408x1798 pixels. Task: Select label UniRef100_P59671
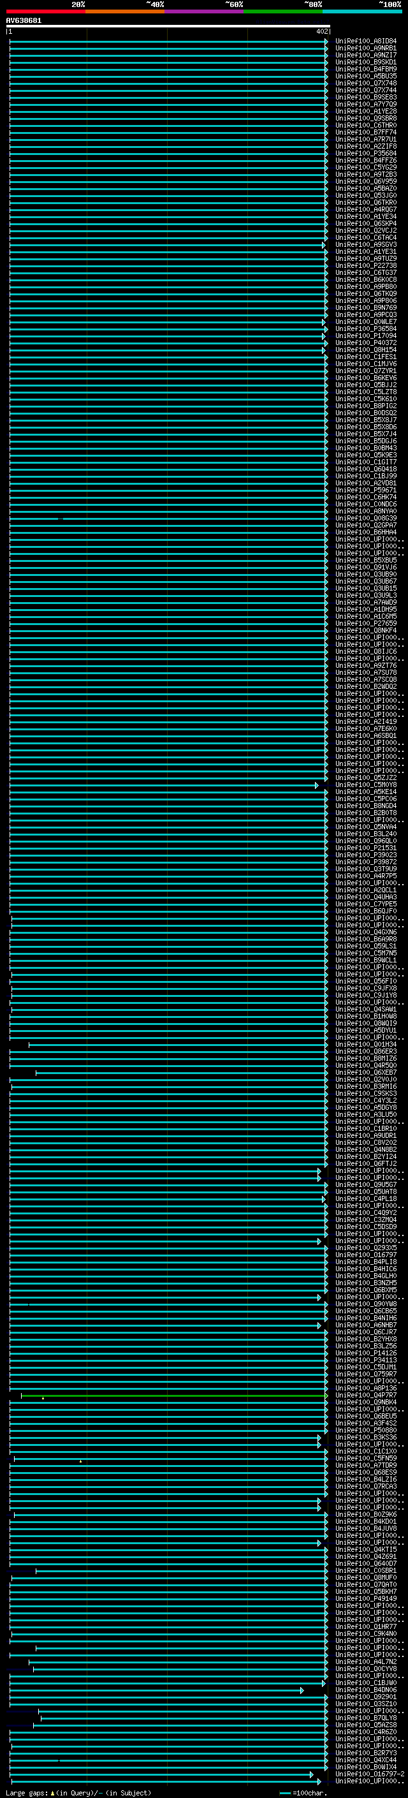(x=366, y=490)
